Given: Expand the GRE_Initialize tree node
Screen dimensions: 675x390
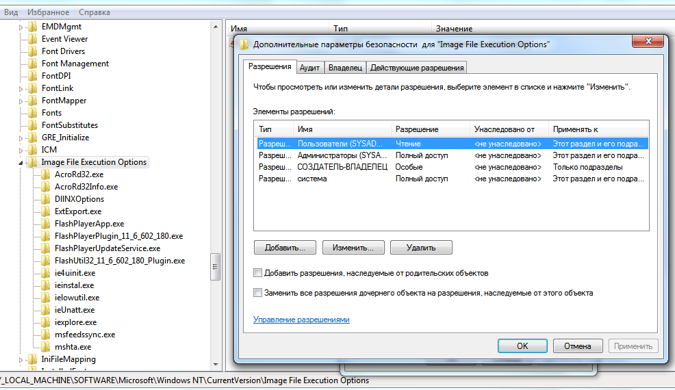Looking at the screenshot, I should (x=21, y=138).
